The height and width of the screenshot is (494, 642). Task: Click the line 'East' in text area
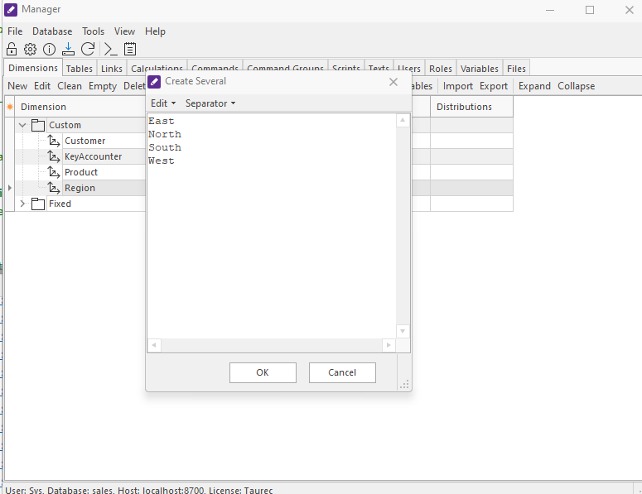click(162, 121)
